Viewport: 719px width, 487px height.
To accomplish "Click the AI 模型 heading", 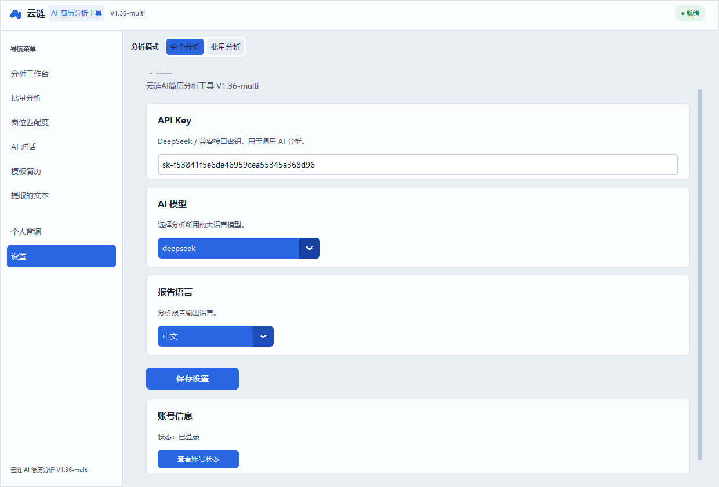I will [x=172, y=204].
